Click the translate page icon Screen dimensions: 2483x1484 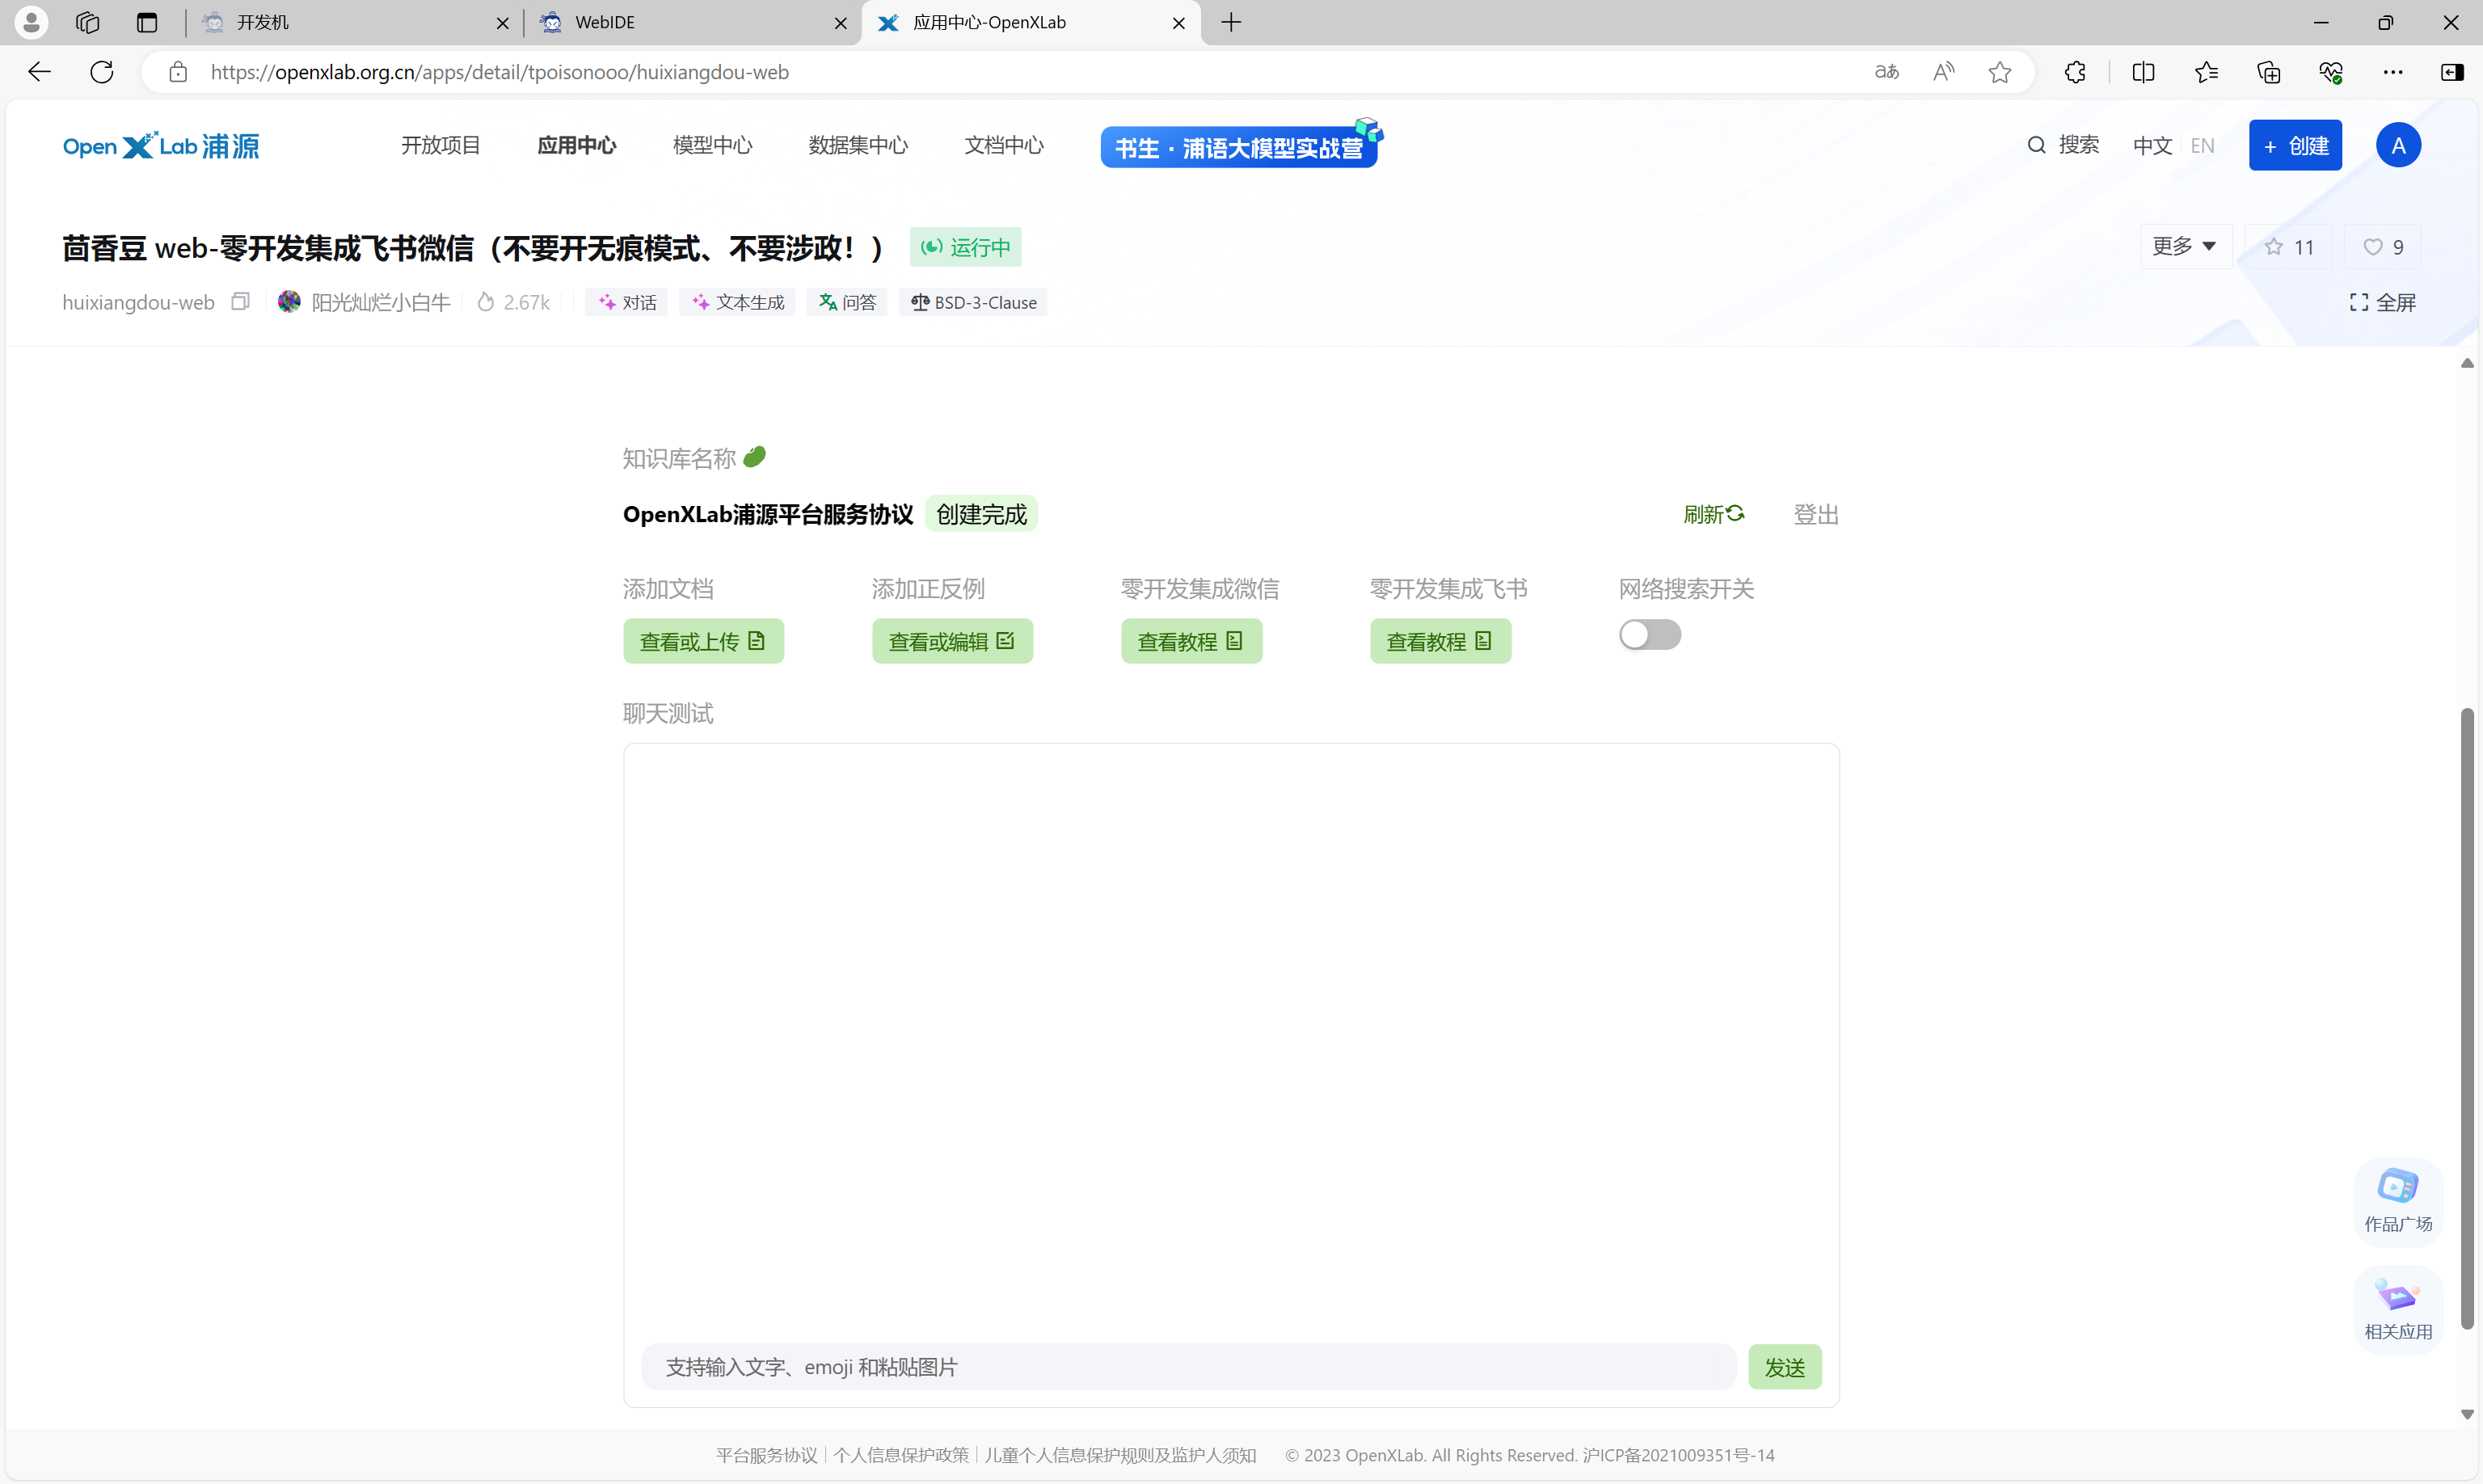click(x=1887, y=72)
